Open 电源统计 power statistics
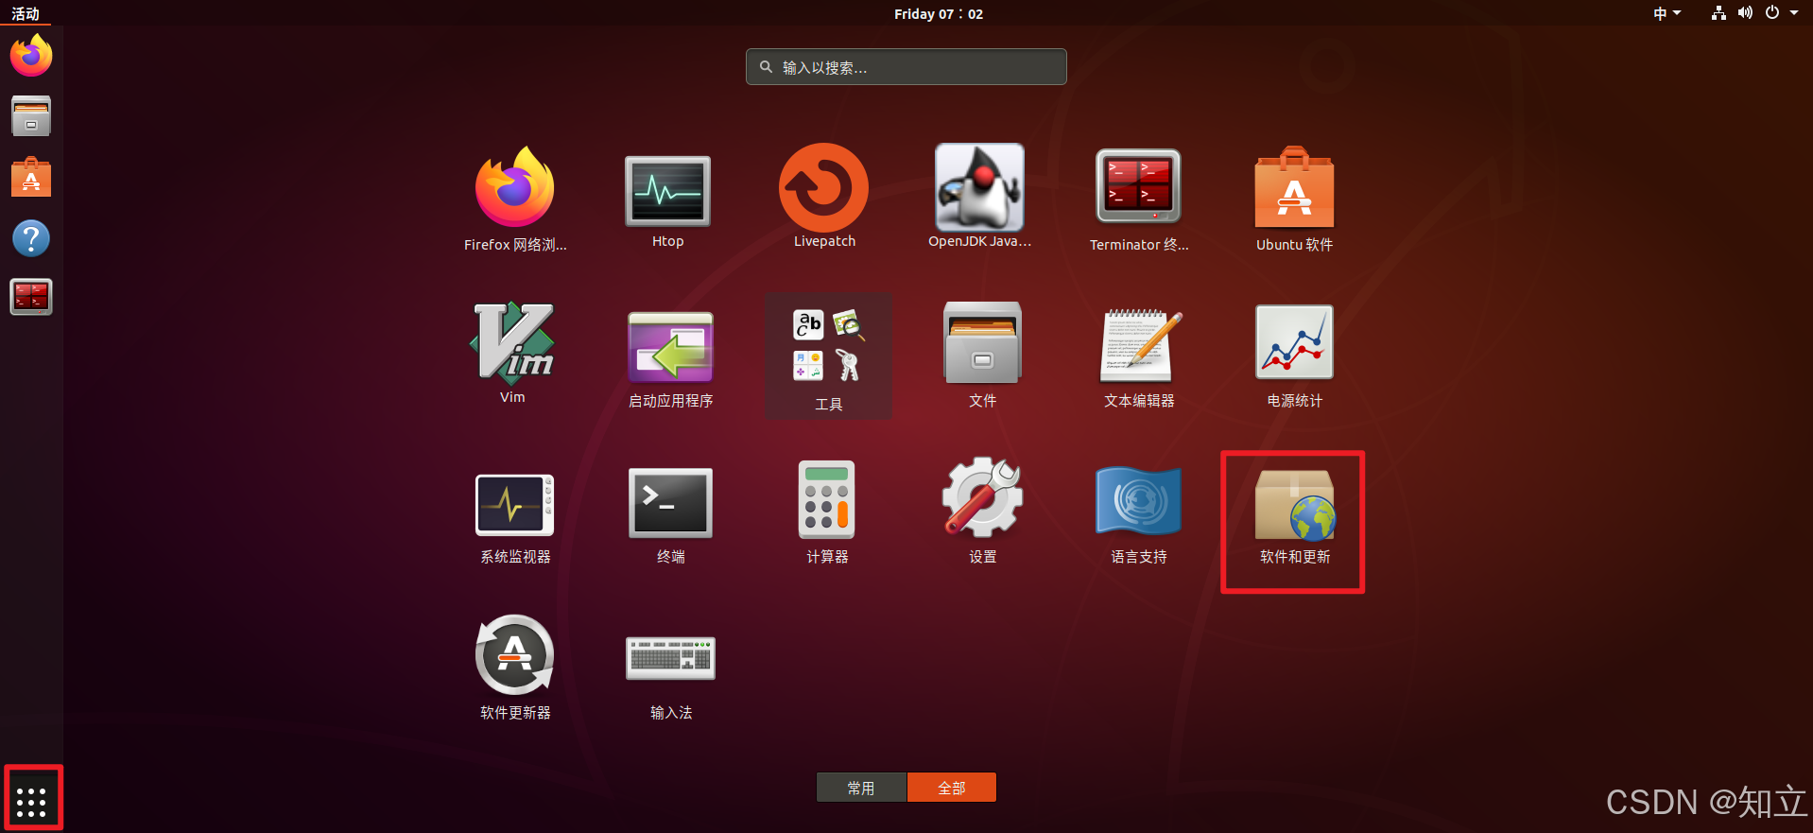The height and width of the screenshot is (833, 1813). (1294, 342)
